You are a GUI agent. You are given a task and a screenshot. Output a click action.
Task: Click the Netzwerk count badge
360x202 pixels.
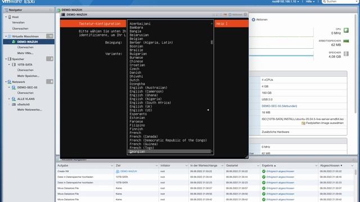tap(49, 81)
